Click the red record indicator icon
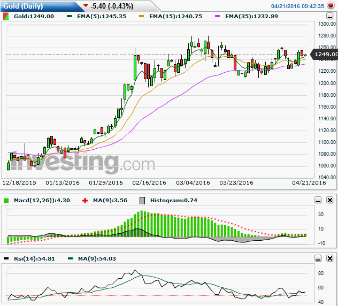Image resolution: width=338 pixels, height=306 pixels. [331, 5]
